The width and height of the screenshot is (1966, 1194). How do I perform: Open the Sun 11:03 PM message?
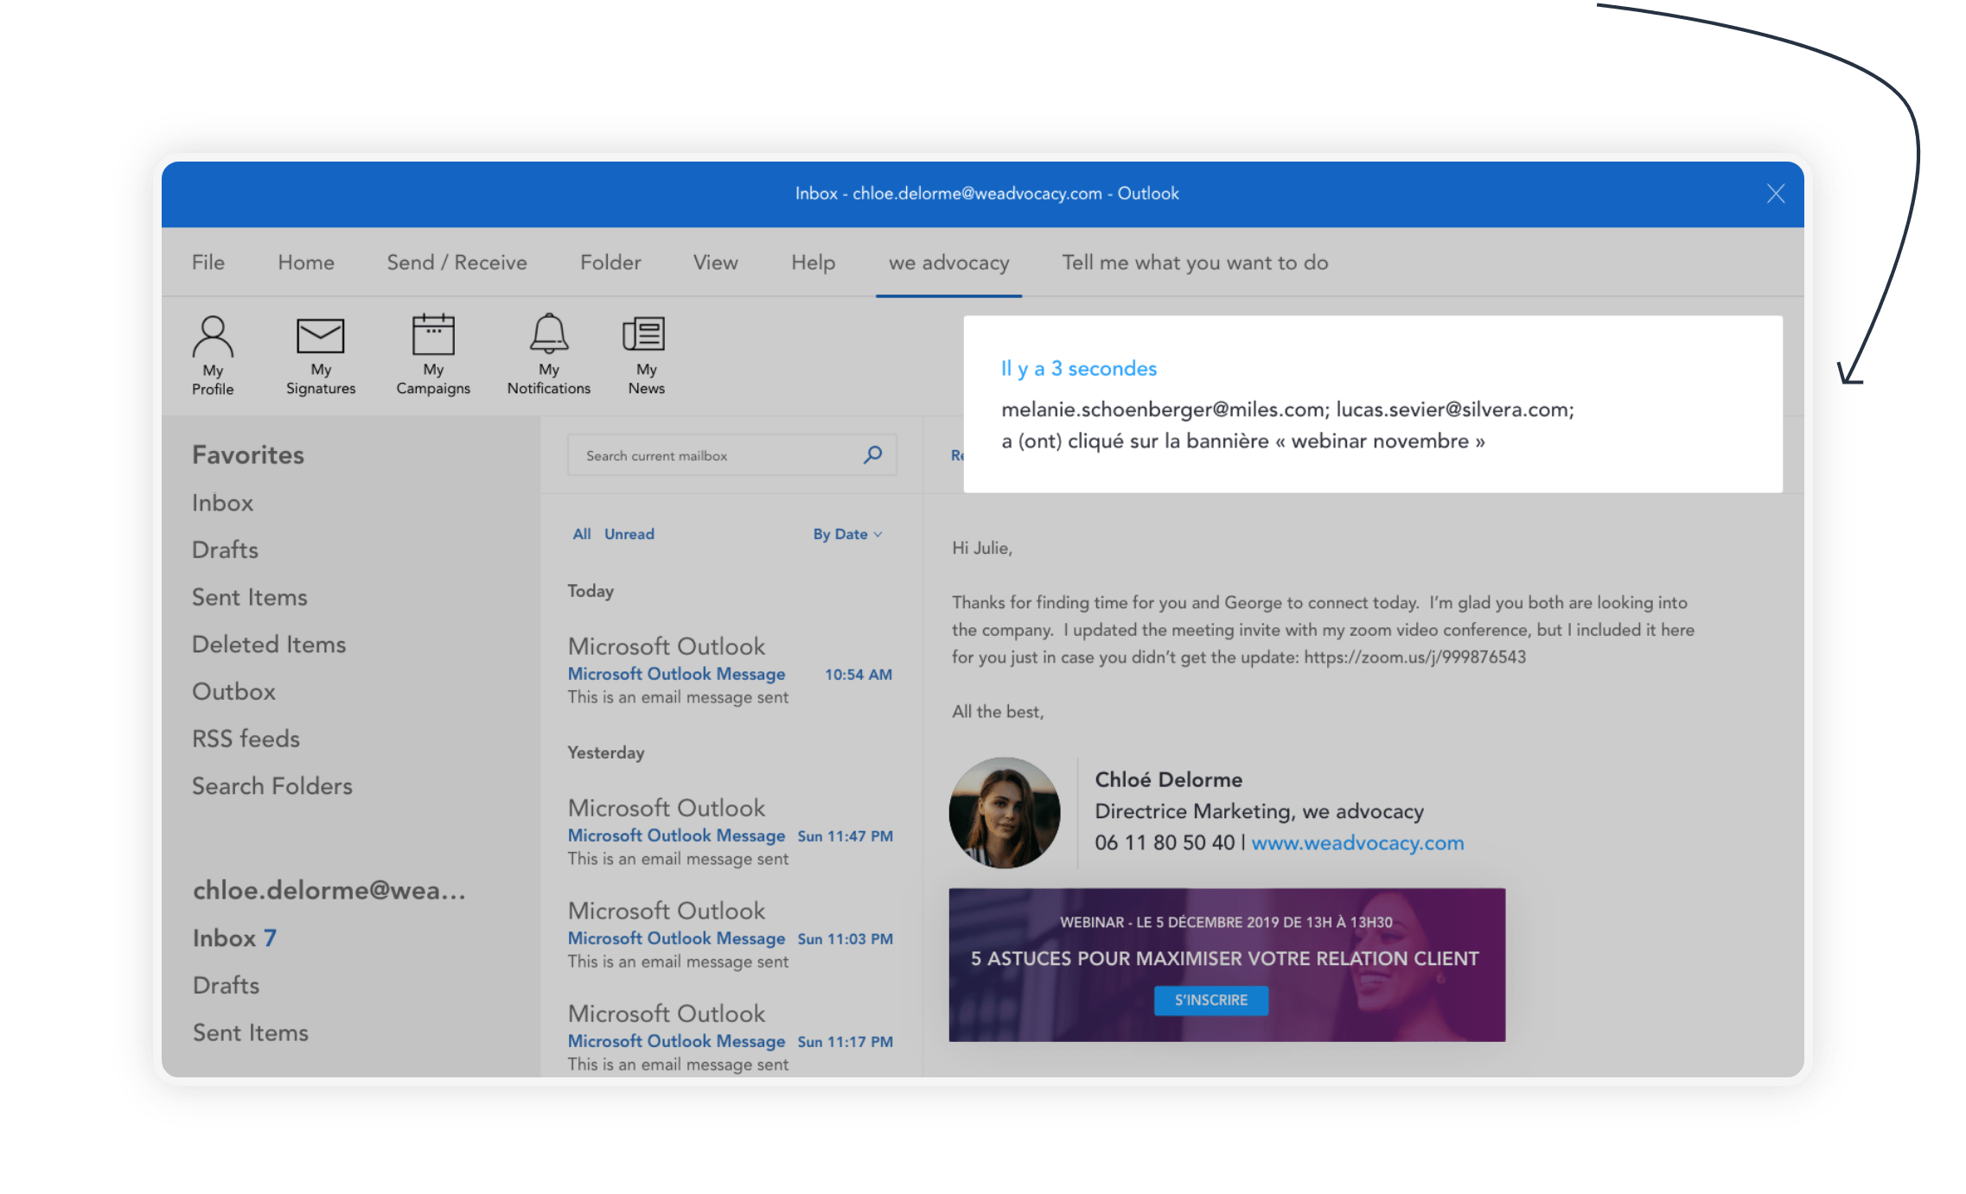tap(731, 935)
